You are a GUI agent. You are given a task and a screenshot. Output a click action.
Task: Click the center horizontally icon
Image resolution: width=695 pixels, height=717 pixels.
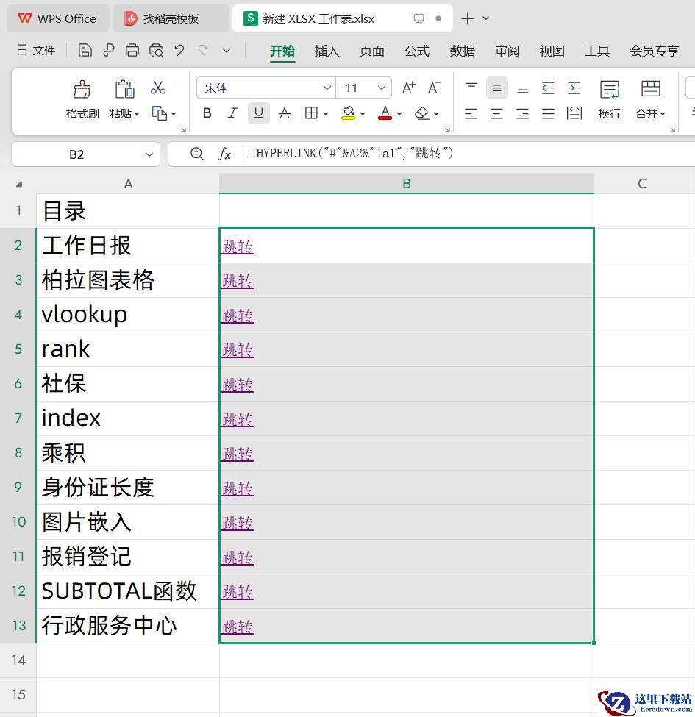[496, 113]
